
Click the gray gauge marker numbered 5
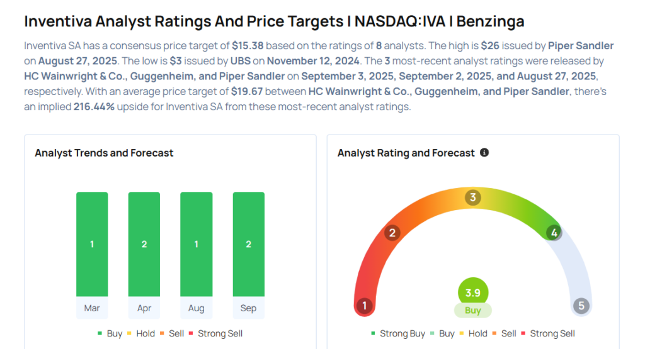click(581, 306)
